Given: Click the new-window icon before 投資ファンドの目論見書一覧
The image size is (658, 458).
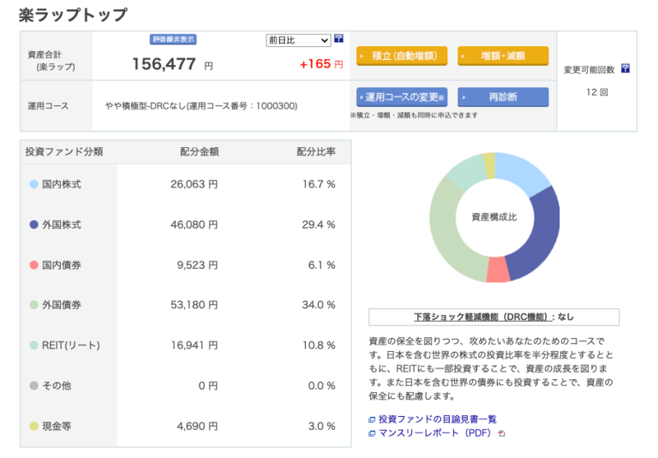Looking at the screenshot, I should tap(372, 420).
